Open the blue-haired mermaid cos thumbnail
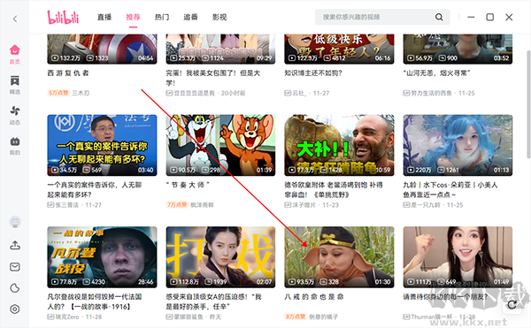This screenshot has width=531, height=328. click(458, 145)
